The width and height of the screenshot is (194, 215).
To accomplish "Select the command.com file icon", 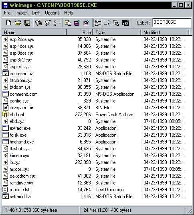I will [x=6, y=94].
